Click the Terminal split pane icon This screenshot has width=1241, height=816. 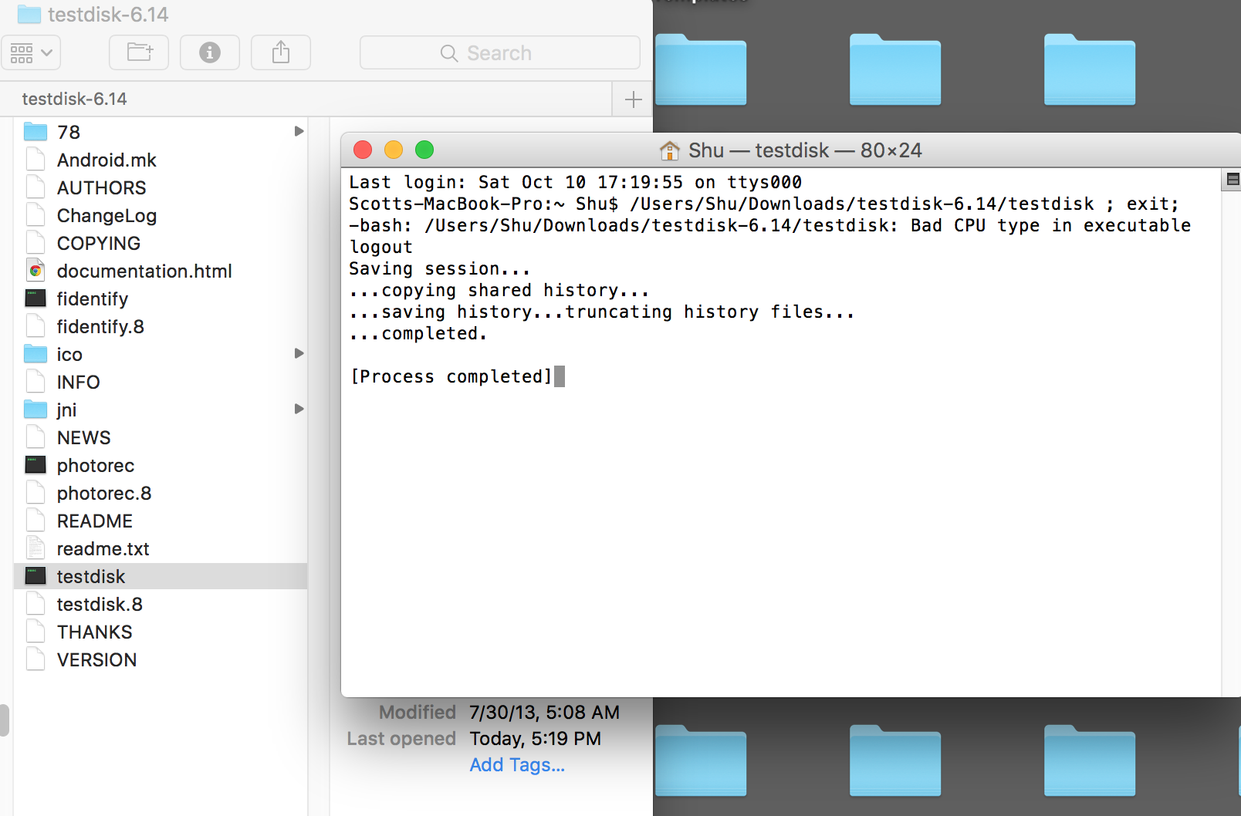click(1233, 180)
